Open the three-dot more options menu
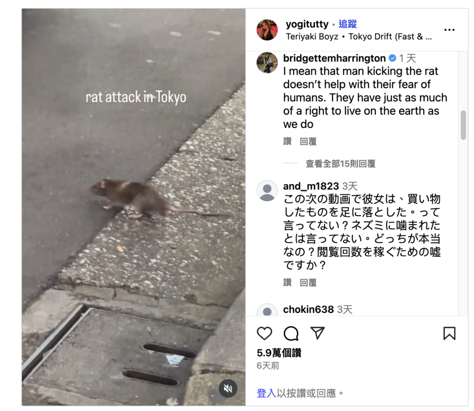 coord(449,30)
